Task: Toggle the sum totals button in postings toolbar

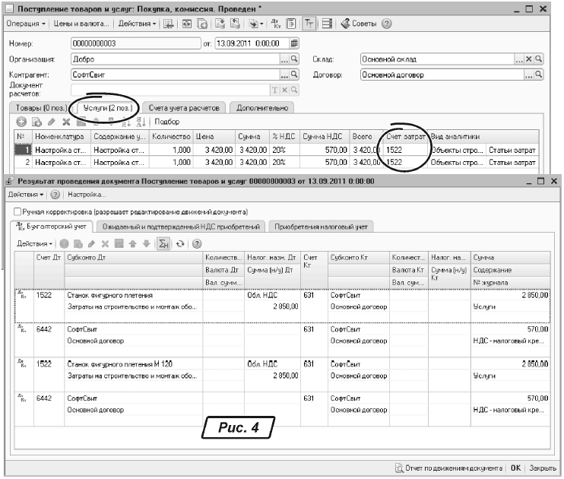Action: pyautogui.click(x=163, y=243)
